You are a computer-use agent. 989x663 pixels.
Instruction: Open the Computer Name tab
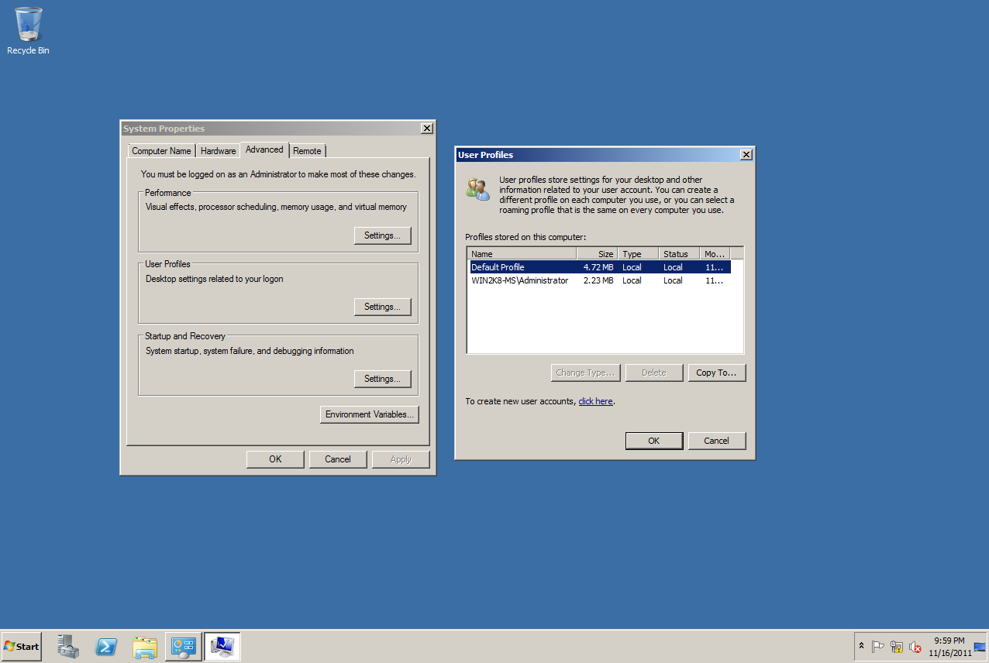[160, 150]
